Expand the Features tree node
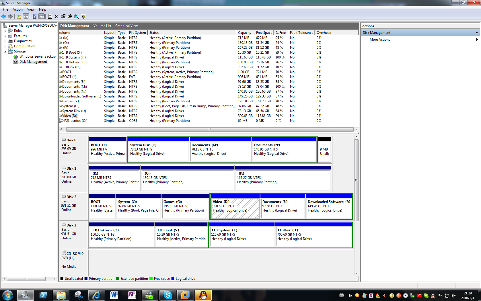Image resolution: width=481 pixels, height=301 pixels. tap(5, 36)
